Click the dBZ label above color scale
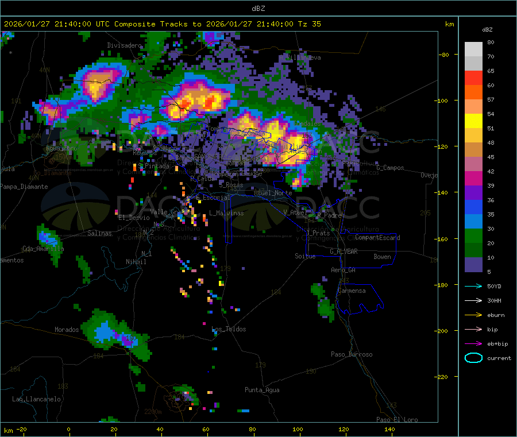 point(487,30)
